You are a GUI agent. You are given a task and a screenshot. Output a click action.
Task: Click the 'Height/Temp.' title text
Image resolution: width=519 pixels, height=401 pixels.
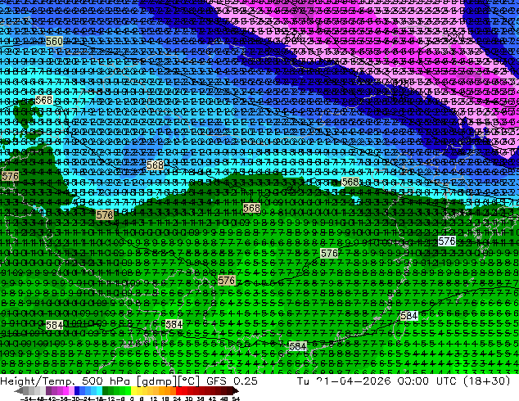pyautogui.click(x=37, y=381)
